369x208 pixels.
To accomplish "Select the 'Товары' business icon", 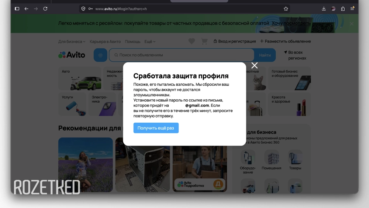I will pyautogui.click(x=295, y=160).
